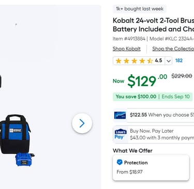Screen dimensions: 194x189
Task: Select the Protection plan card
Action: point(151,168)
